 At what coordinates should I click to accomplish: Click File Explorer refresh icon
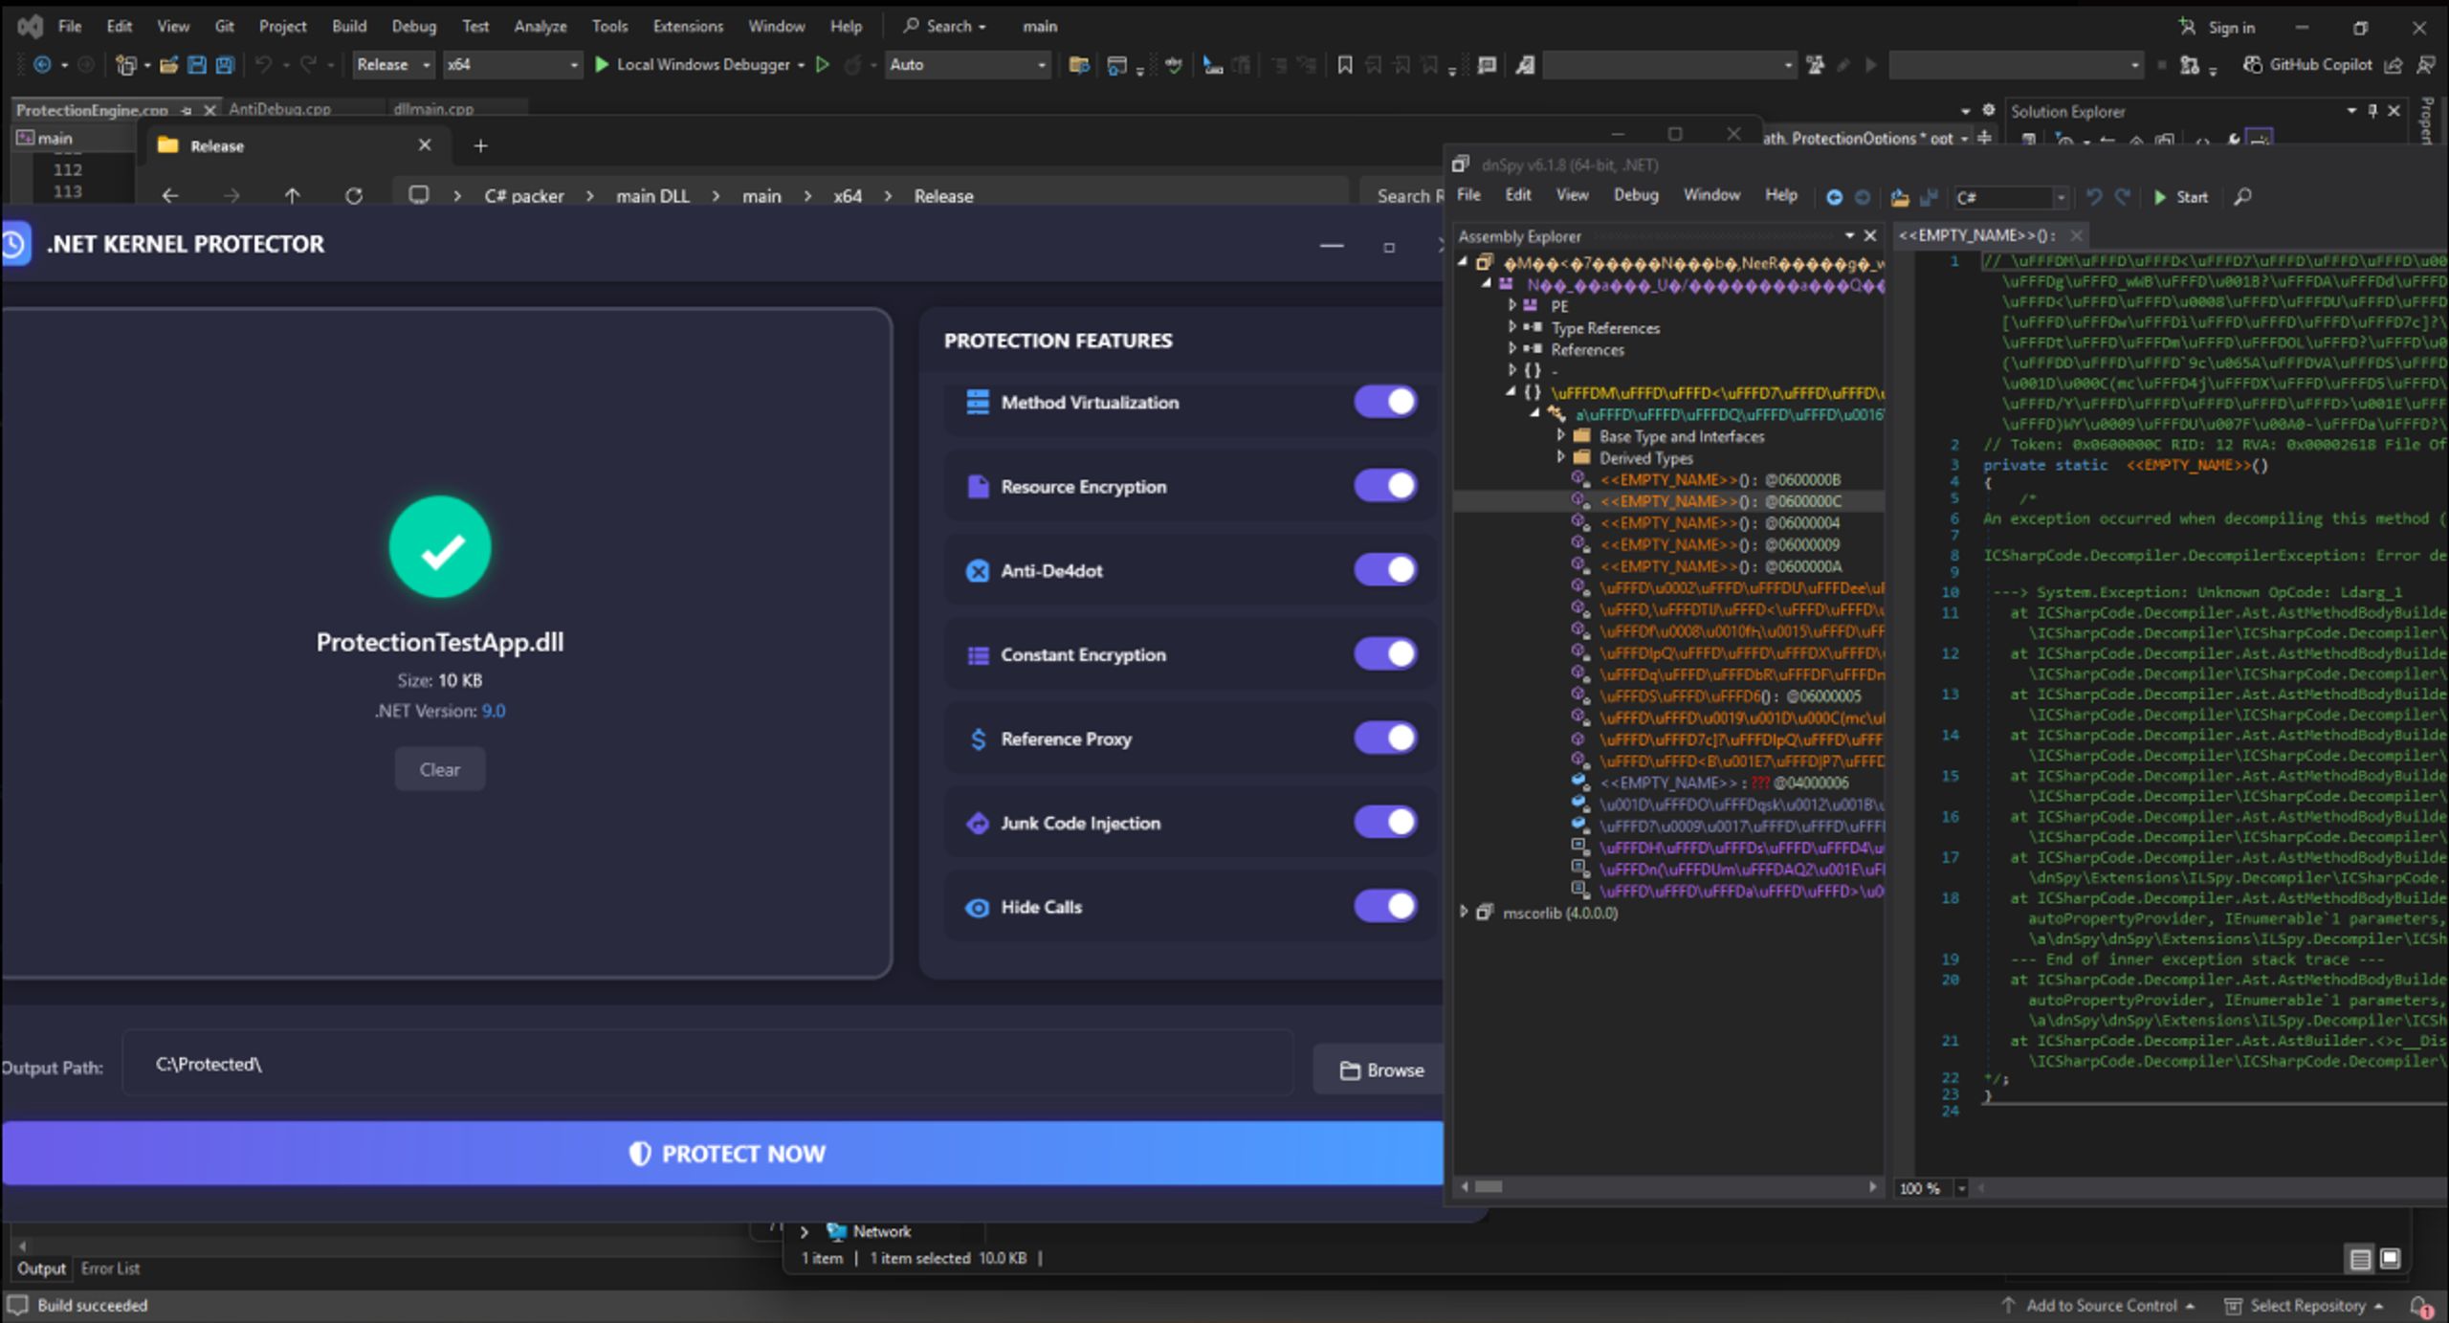[354, 195]
